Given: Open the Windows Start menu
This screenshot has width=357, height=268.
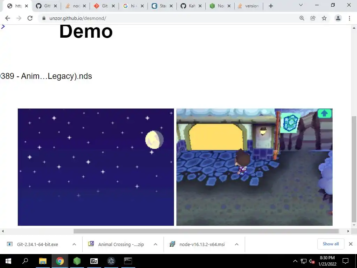Looking at the screenshot, I should [8, 261].
